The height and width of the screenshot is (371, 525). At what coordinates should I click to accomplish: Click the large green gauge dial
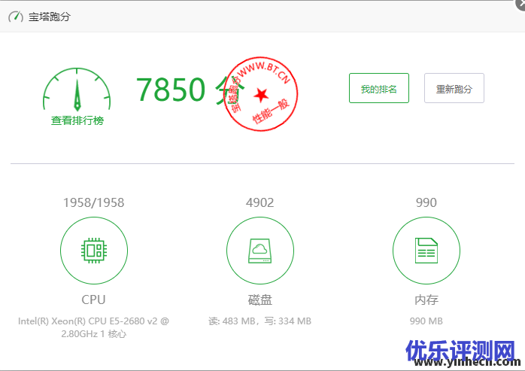77,90
